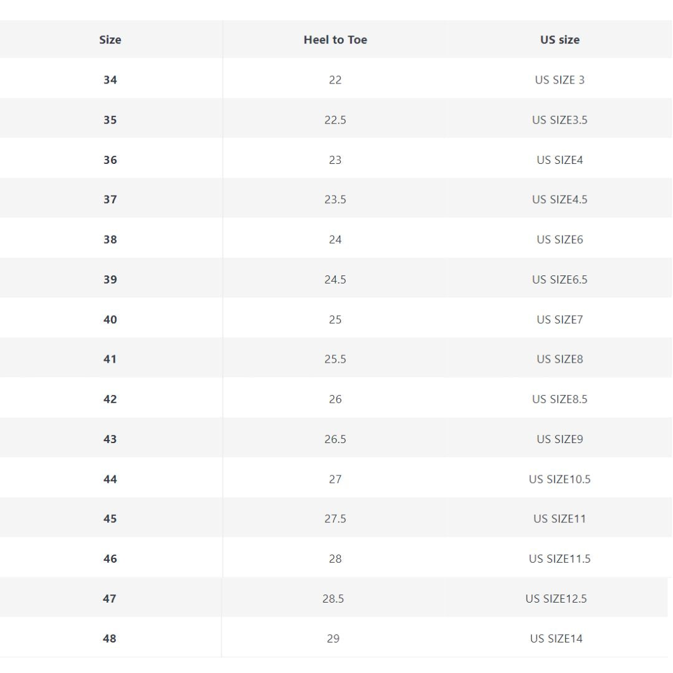The image size is (673, 673).
Task: Click the "US size" column header
Action: pos(560,40)
